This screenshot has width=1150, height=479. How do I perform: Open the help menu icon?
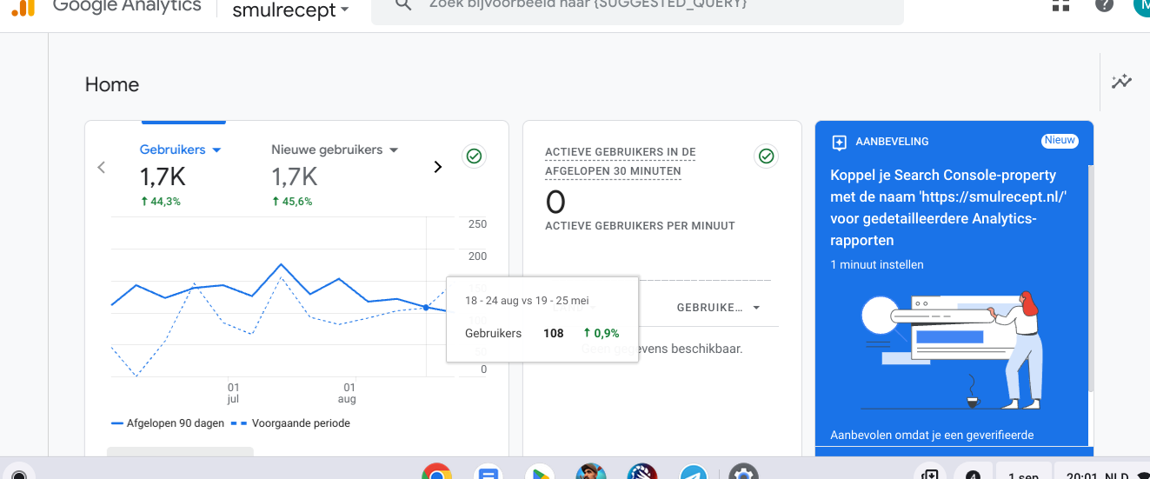click(x=1104, y=4)
